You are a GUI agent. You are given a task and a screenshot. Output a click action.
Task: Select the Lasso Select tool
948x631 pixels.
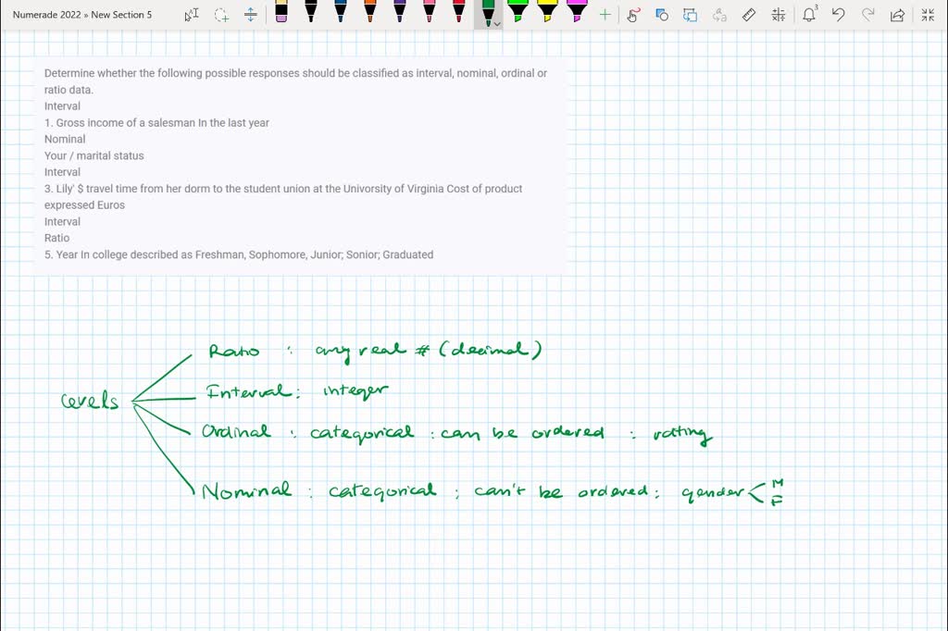tap(221, 14)
